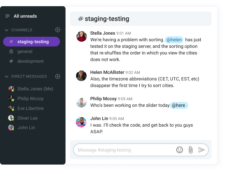This screenshot has width=225, height=172.
Task: Open the emoji picker smiley icon
Action: 179,150
